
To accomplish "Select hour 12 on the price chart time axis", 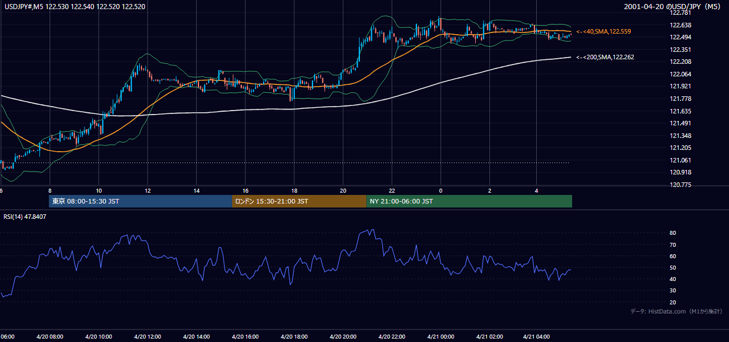I will [148, 190].
